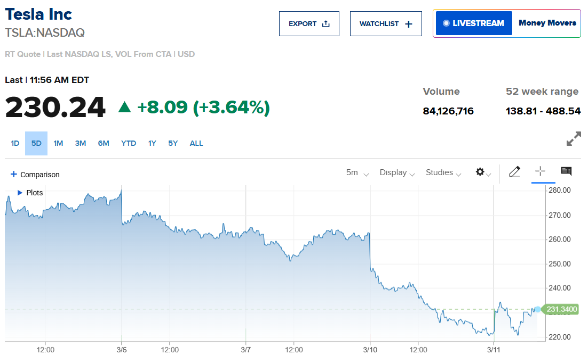Viewport: 588px width, 363px height.
Task: Open the chart settings gear
Action: click(480, 172)
